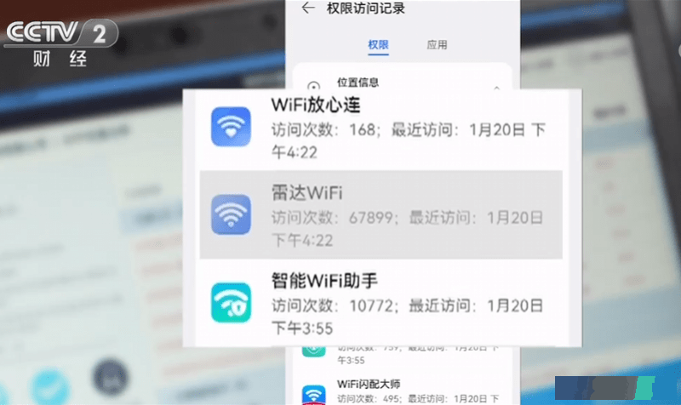The width and height of the screenshot is (681, 405).
Task: Open the highlighted 雷达WiFi row
Action: (381, 215)
